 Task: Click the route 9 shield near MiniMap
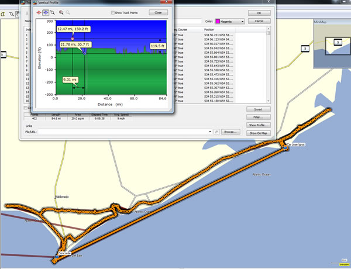click(x=305, y=49)
